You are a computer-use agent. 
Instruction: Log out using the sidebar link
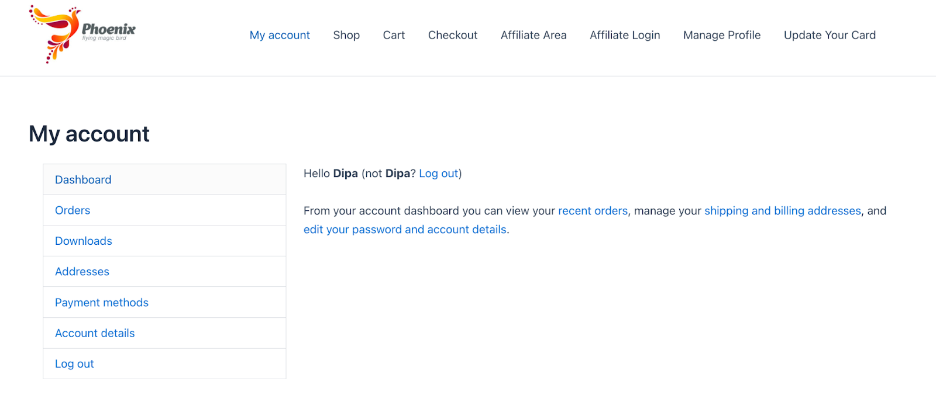coord(74,363)
